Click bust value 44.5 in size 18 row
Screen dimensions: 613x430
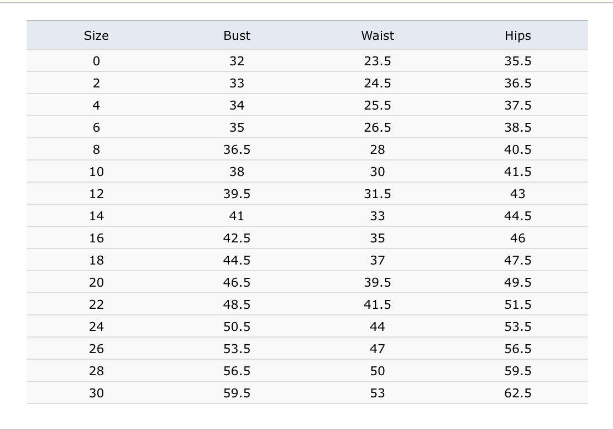(x=237, y=260)
